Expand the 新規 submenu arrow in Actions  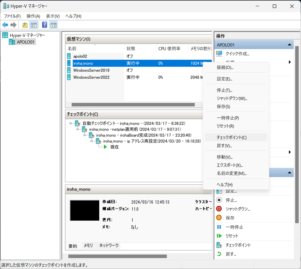pyautogui.click(x=290, y=62)
